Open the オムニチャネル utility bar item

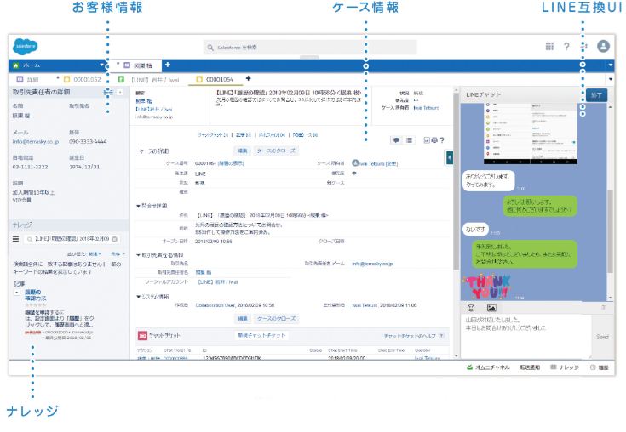(488, 367)
